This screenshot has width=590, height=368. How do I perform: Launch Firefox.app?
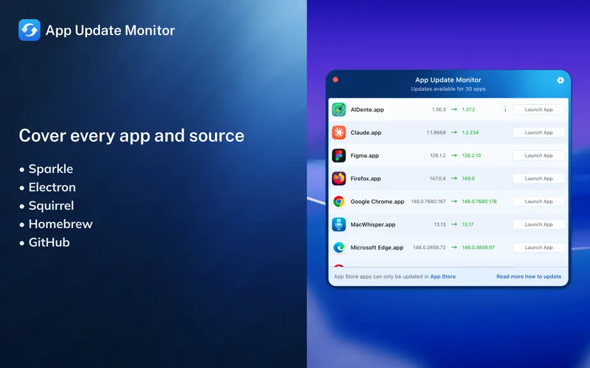[539, 178]
